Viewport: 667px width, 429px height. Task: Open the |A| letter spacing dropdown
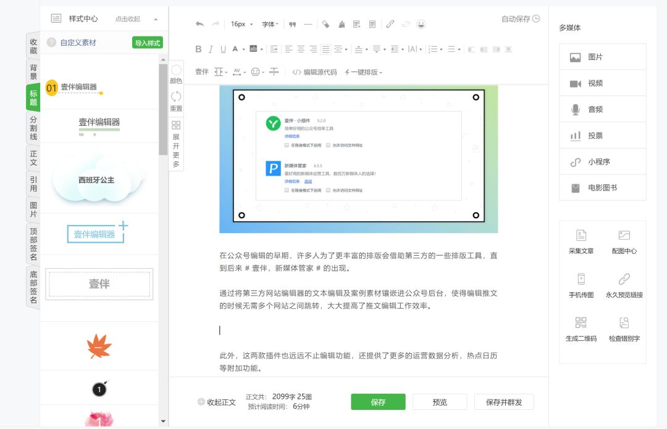415,49
